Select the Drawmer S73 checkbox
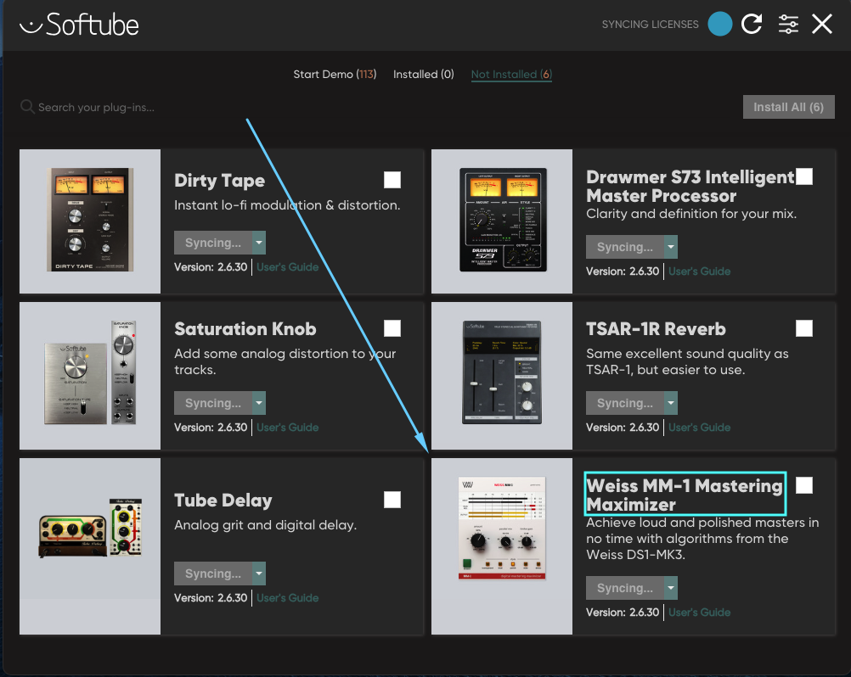 (x=803, y=176)
